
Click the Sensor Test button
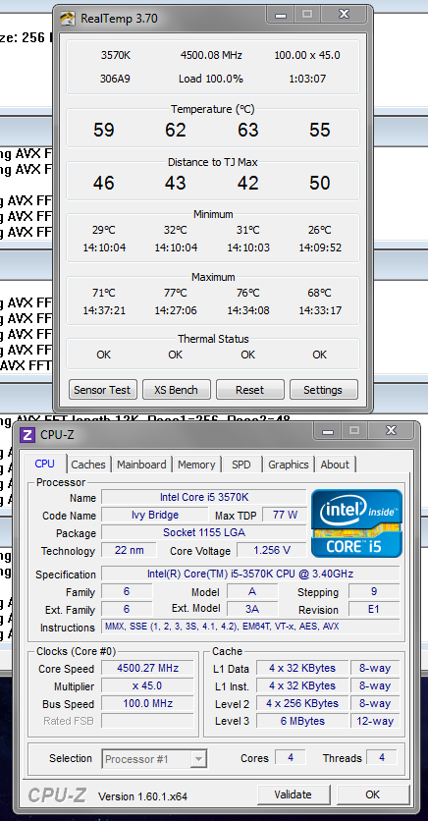pos(102,390)
